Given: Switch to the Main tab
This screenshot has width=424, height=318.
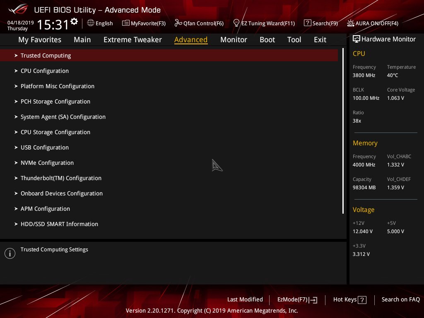Looking at the screenshot, I should 82,40.
